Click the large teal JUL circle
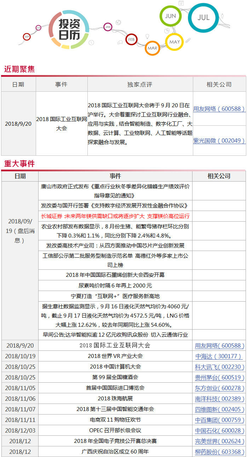The width and height of the screenshot is (247, 457). pyautogui.click(x=203, y=17)
